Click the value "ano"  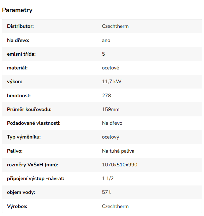click(x=106, y=40)
